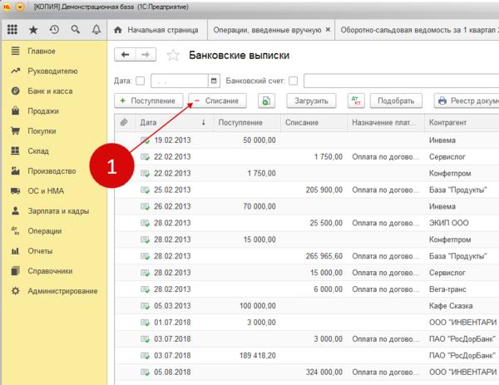Open Банк и касса section
The width and height of the screenshot is (499, 385).
pos(48,91)
